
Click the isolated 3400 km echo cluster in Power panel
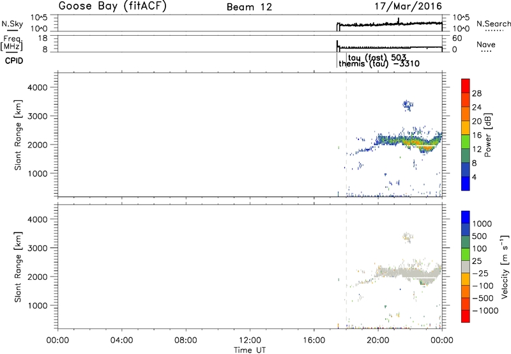pos(408,105)
